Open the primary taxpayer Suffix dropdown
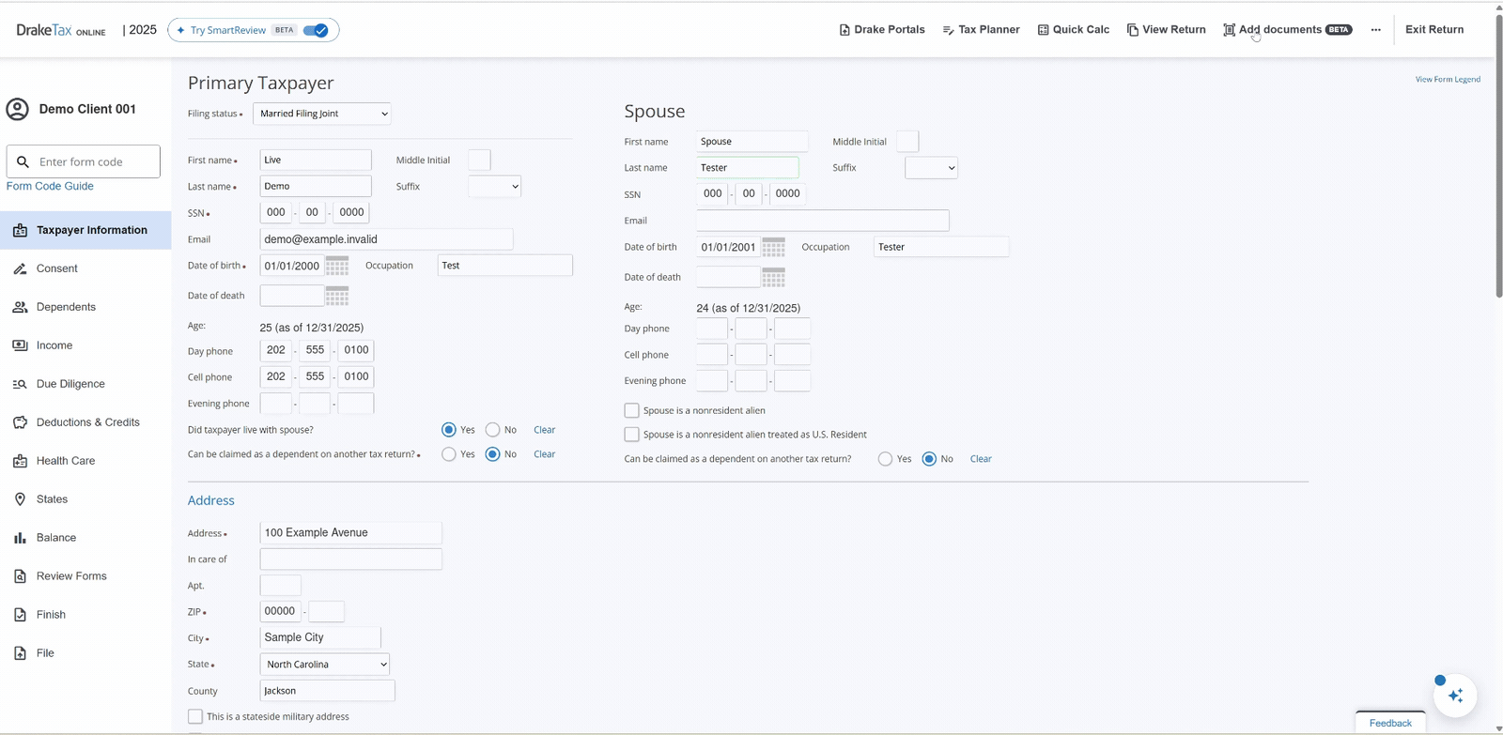Screen dimensions: 1503x735 click(494, 187)
